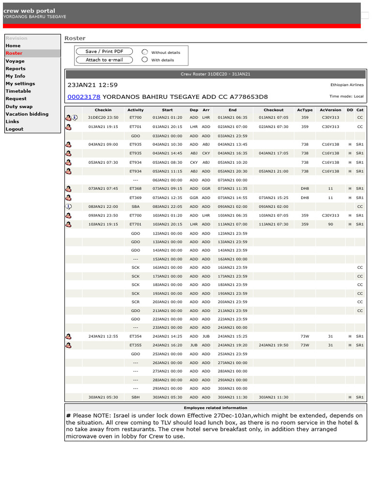
Task: Click the checkin cell 31DEC20 23:50
Action: click(x=103, y=118)
